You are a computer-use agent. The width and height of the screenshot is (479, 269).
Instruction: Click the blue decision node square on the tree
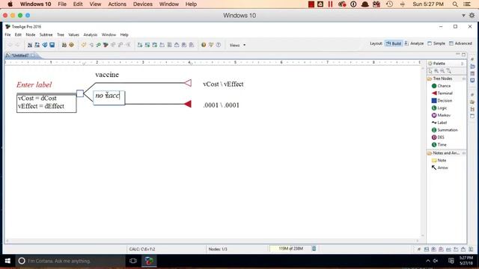point(80,93)
